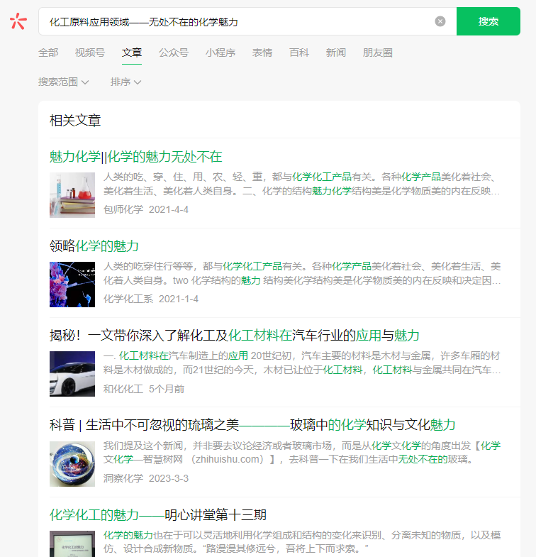Click the 5个月前 timestamp
The height and width of the screenshot is (557, 536).
[167, 389]
